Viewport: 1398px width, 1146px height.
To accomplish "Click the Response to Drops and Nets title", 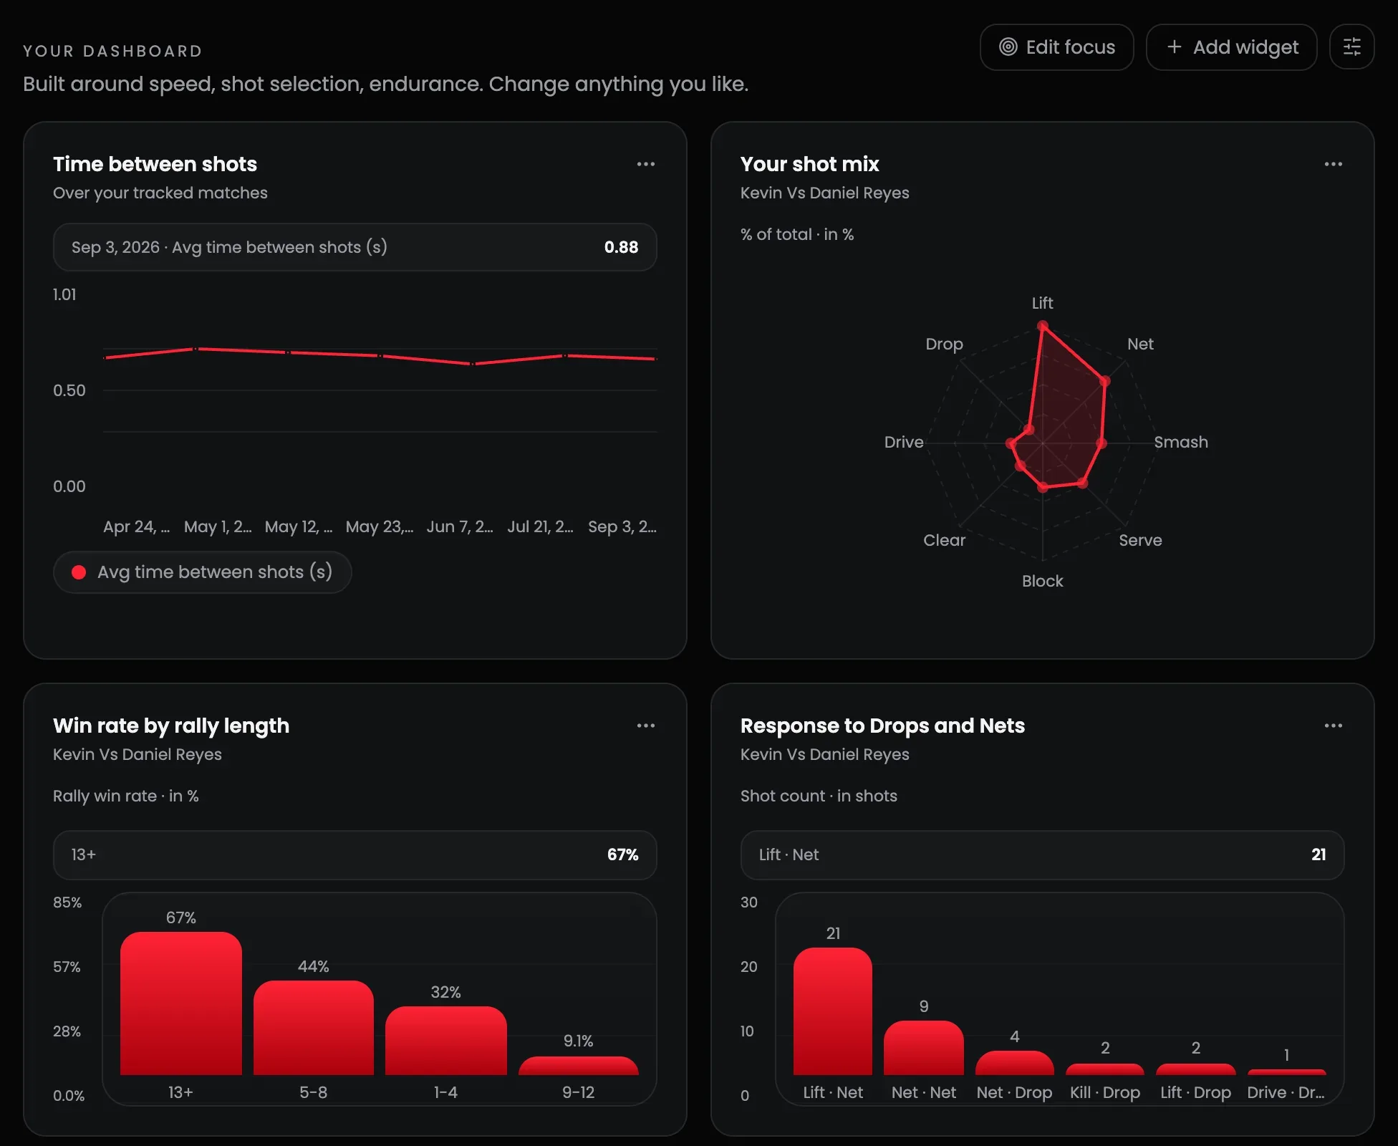I will point(882,726).
